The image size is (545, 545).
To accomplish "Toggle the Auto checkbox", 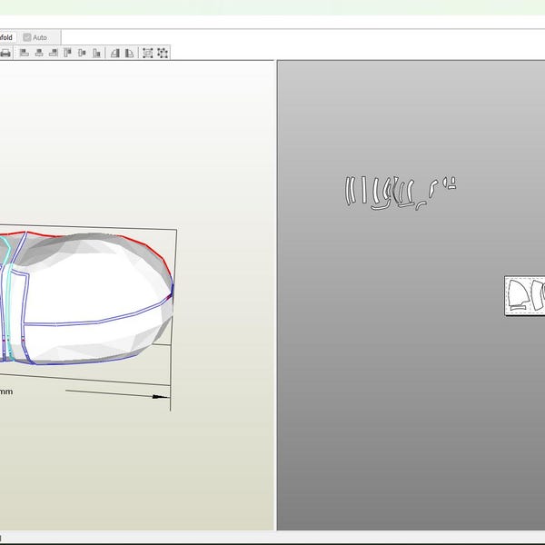I will (27, 37).
